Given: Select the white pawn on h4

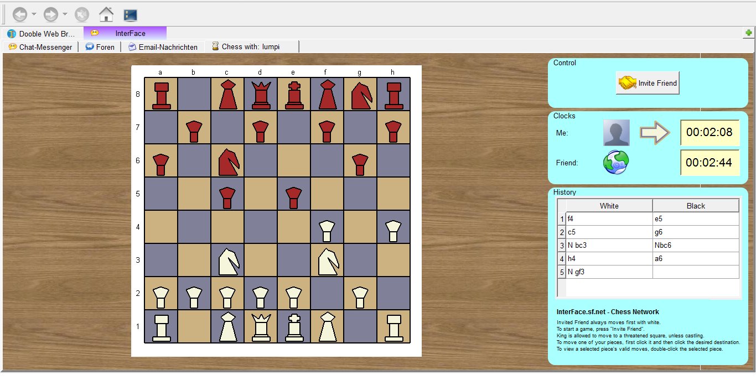Looking at the screenshot, I should (393, 231).
